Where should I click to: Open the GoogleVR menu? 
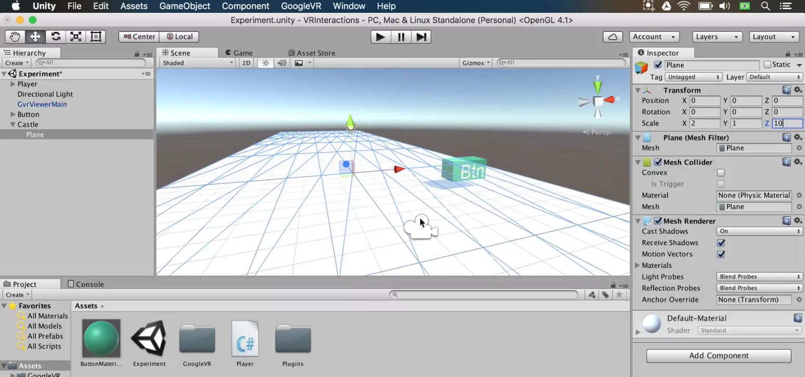click(x=301, y=6)
